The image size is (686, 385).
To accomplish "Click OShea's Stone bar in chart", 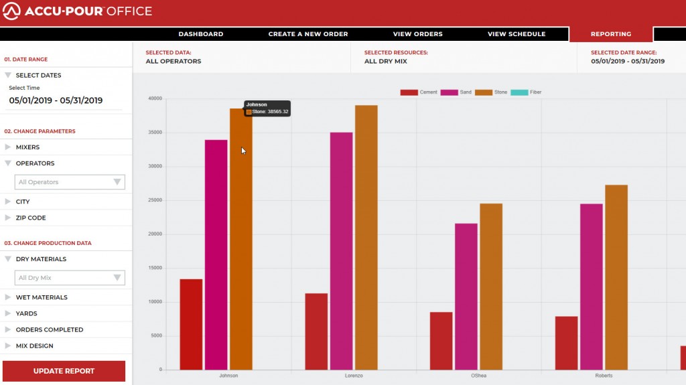I will coord(491,287).
